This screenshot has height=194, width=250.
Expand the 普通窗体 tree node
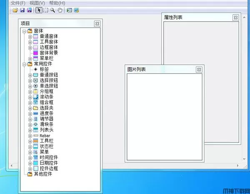coord(30,37)
